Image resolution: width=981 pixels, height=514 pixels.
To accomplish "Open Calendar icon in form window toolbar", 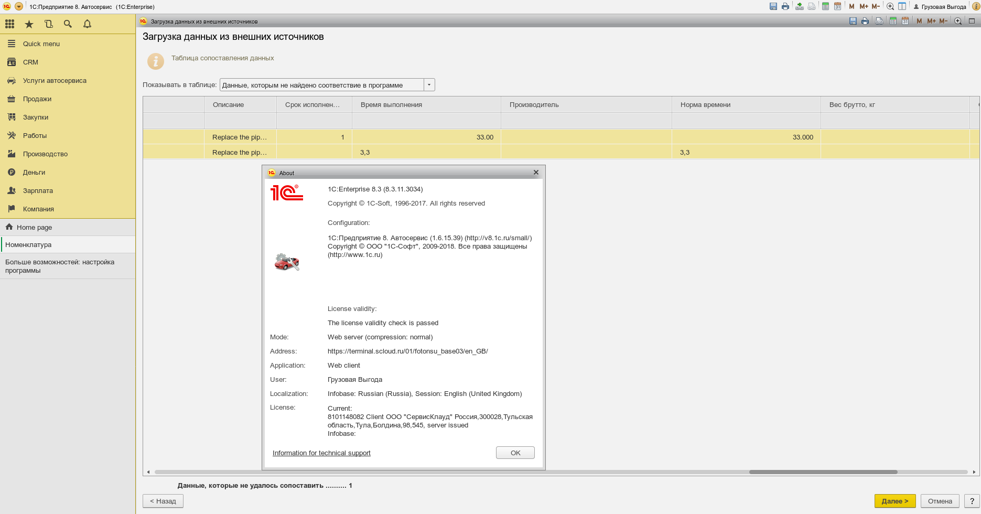I will coord(905,21).
